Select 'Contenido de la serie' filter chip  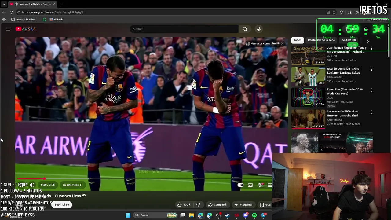321,40
